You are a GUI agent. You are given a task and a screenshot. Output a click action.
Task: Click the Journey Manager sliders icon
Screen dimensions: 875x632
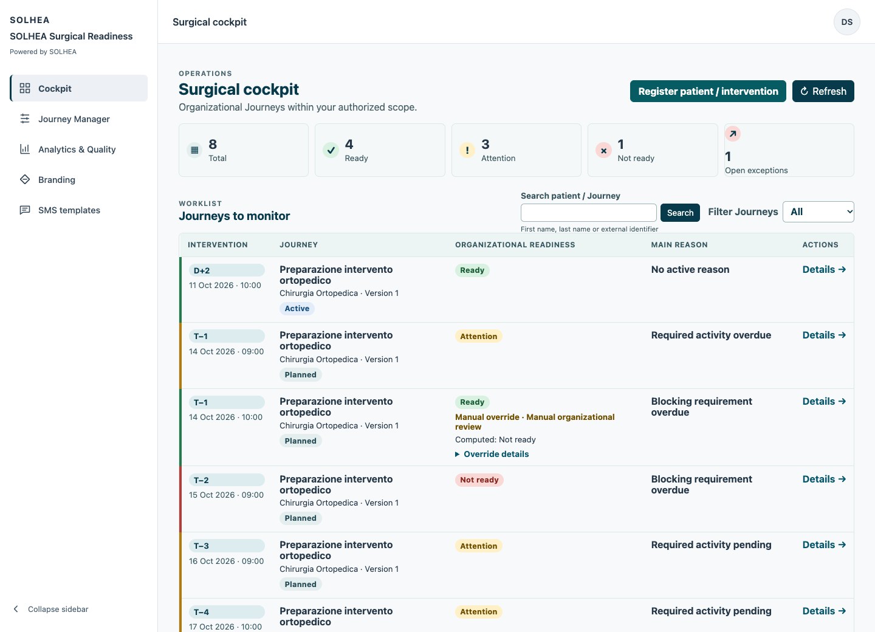[25, 118]
